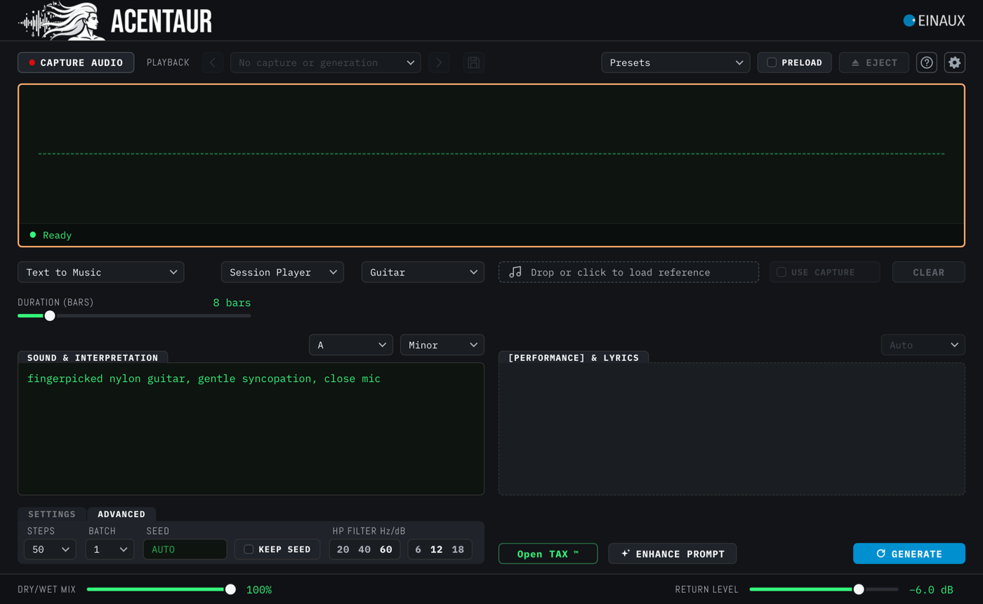The image size is (983, 604).
Task: Open the Guitar instrument dropdown
Action: pos(423,272)
